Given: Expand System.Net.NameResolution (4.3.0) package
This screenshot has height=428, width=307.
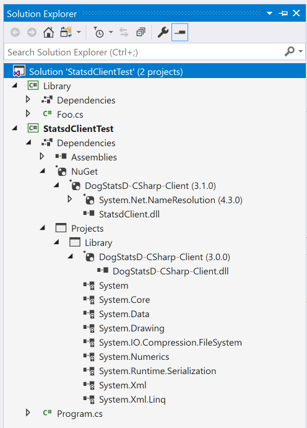Looking at the screenshot, I should 70,199.
